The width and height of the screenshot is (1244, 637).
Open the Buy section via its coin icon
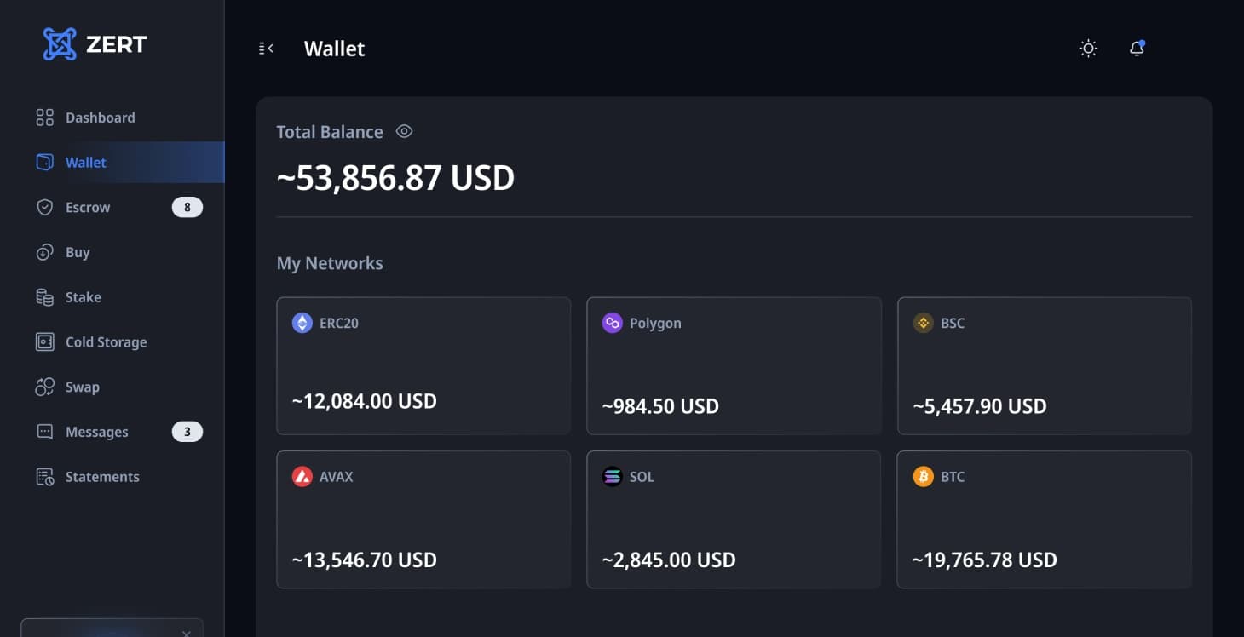point(45,252)
